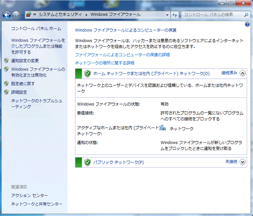The image size is (253, 216).
Task: Choose 既定値に戻す
Action: click(x=23, y=84)
